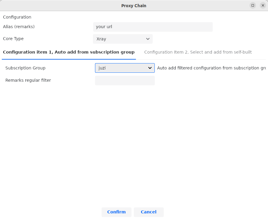Click the chevron icon in Xray combo box
268x220 pixels.
tap(148, 39)
